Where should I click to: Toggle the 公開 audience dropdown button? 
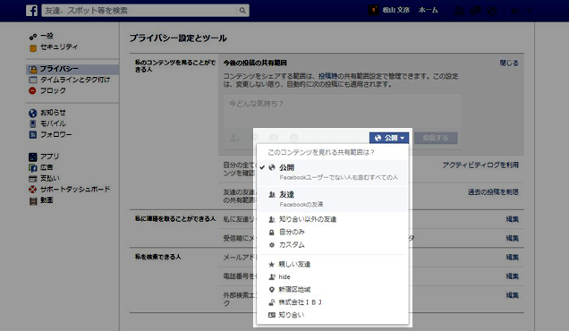(389, 138)
